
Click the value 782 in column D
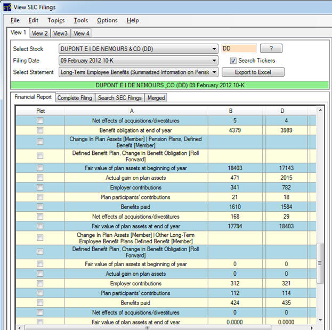tap(286, 187)
